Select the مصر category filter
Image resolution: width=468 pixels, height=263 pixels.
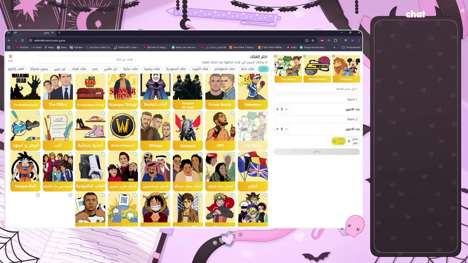point(95,69)
